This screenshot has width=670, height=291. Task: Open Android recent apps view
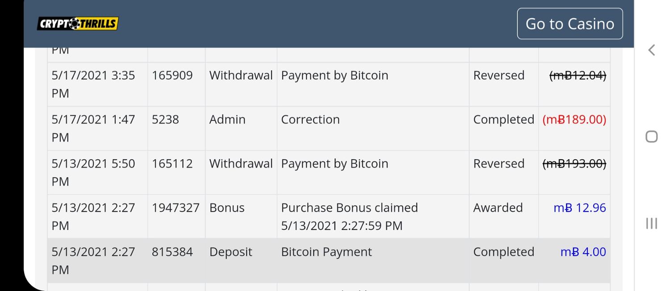(651, 224)
